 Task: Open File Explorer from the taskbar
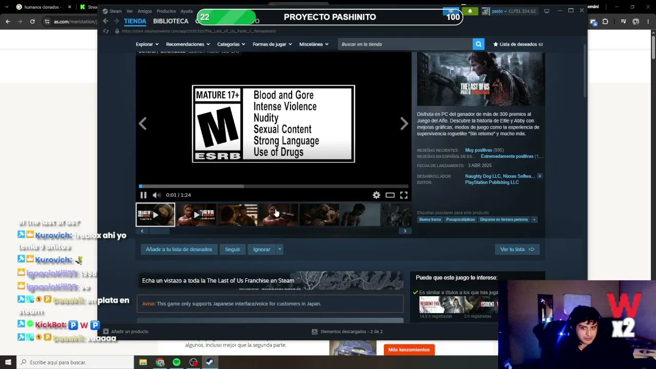(143, 362)
